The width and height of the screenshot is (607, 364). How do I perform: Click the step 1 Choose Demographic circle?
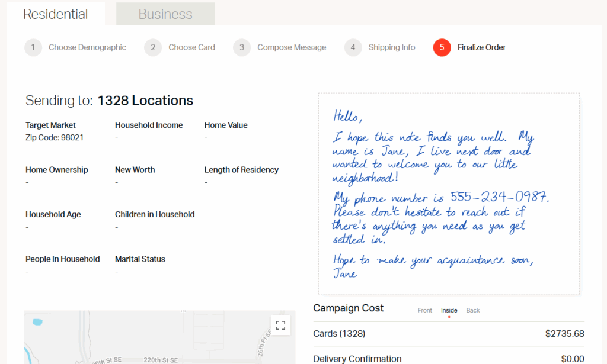point(33,47)
